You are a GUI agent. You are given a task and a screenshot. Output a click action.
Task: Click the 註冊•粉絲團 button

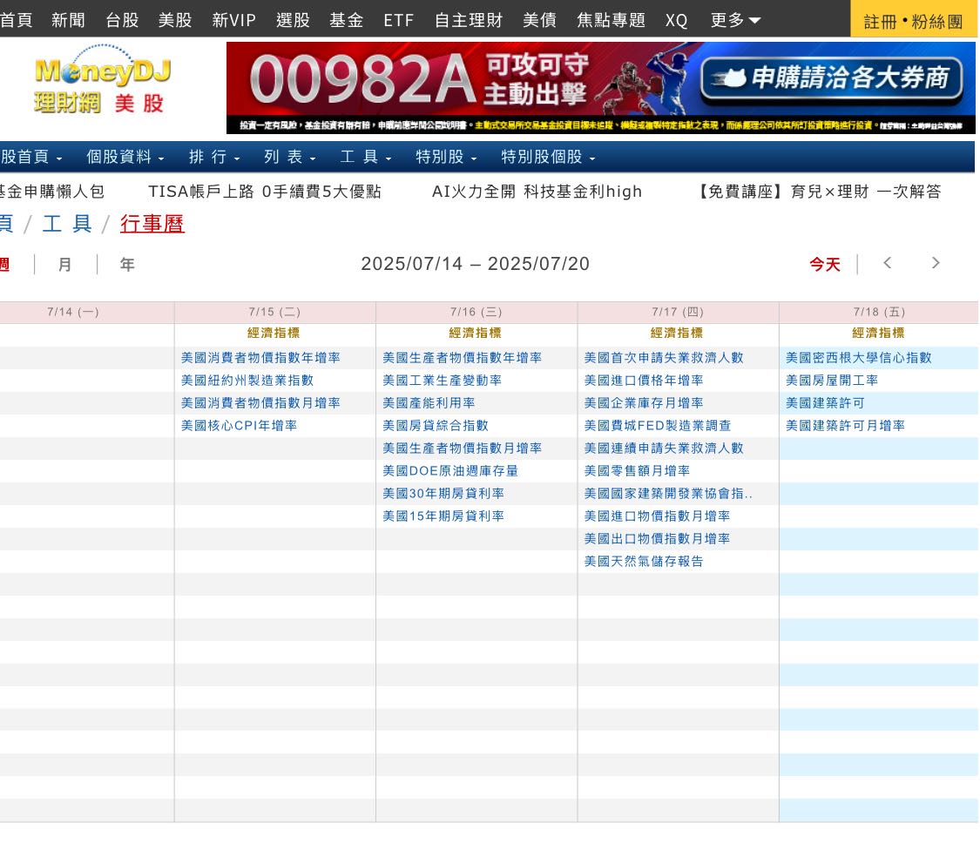tap(913, 21)
